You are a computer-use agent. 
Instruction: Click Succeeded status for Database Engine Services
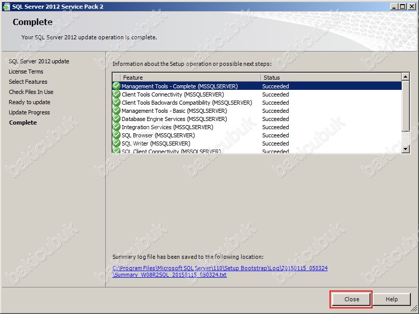275,119
